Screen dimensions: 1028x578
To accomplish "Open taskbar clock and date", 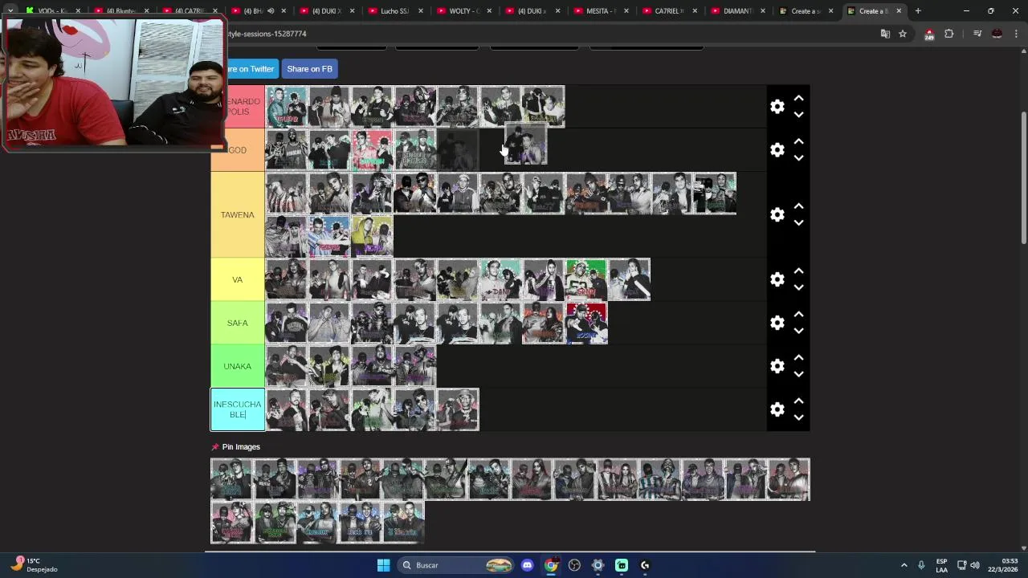I will [1003, 565].
